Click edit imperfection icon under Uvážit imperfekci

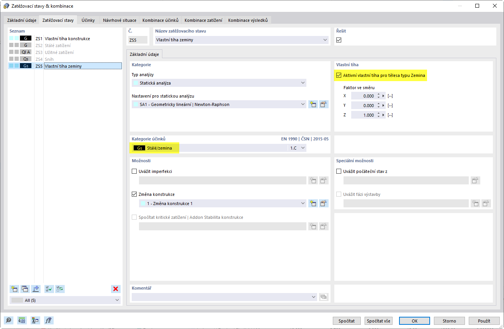click(x=324, y=181)
